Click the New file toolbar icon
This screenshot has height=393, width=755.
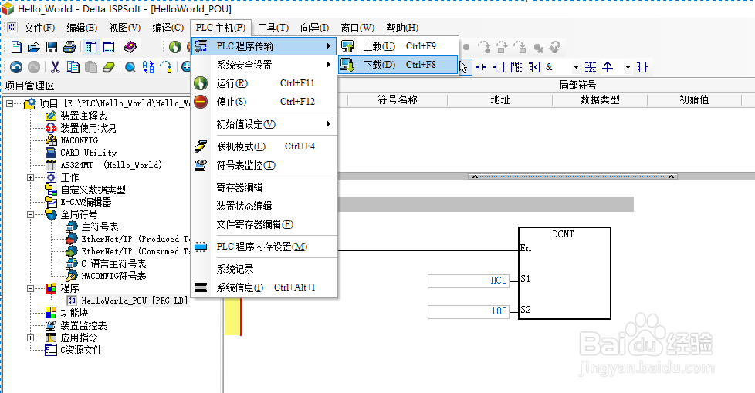click(x=16, y=46)
